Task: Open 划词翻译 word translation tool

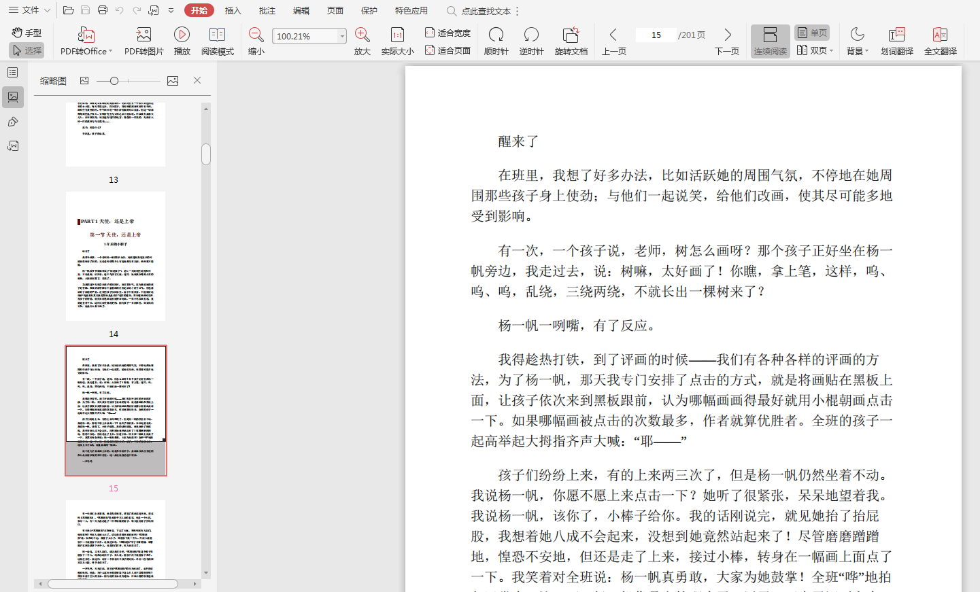Action: [896, 35]
